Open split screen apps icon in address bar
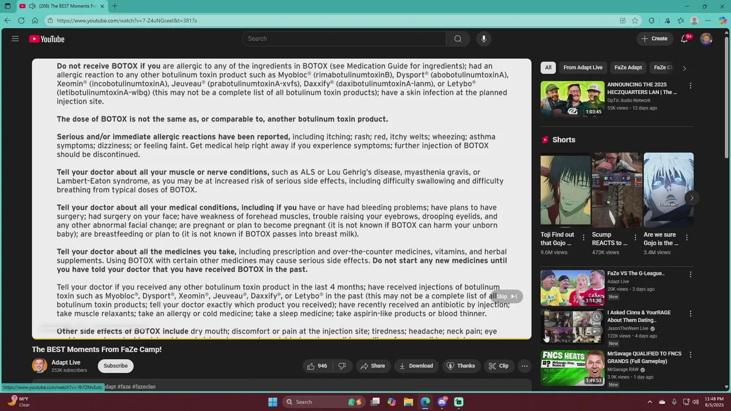Image resolution: width=731 pixels, height=411 pixels. click(x=622, y=21)
